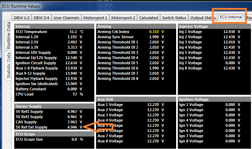Select Aux 9-12 Supply row
Image resolution: width=252 pixels, height=149 pixels.
pos(54,73)
